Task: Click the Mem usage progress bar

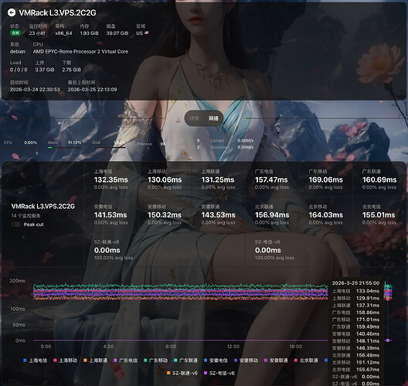Action: coord(65,148)
